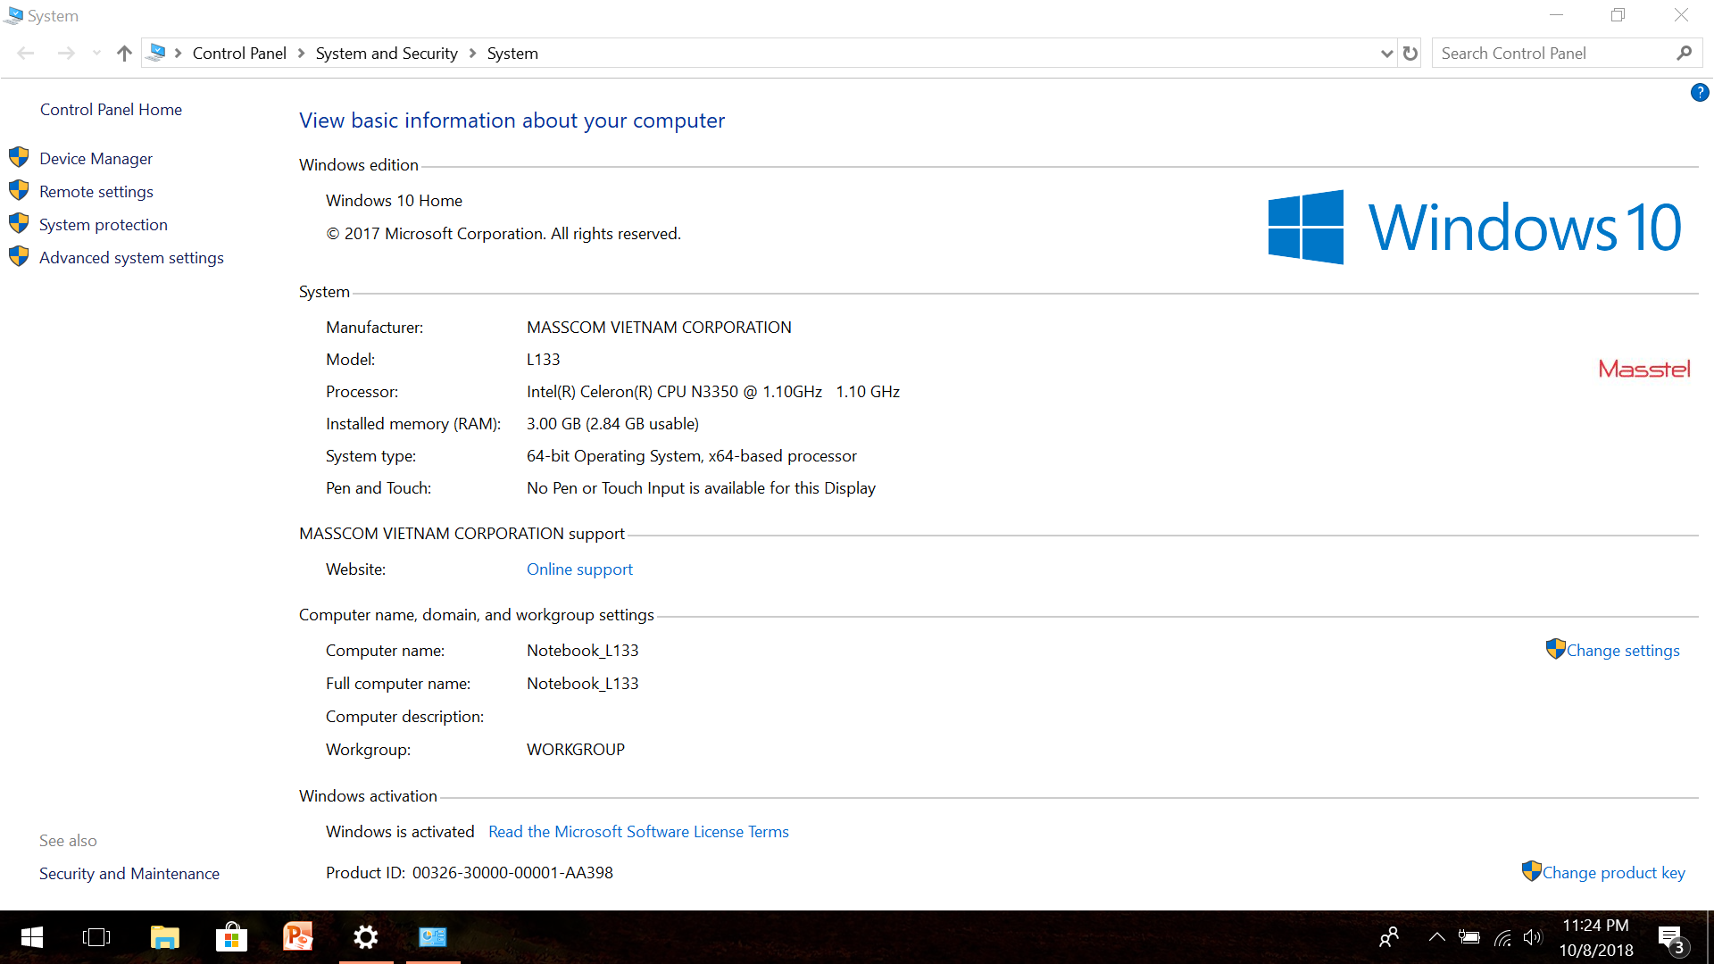Click the System window title icon

pyautogui.click(x=13, y=15)
